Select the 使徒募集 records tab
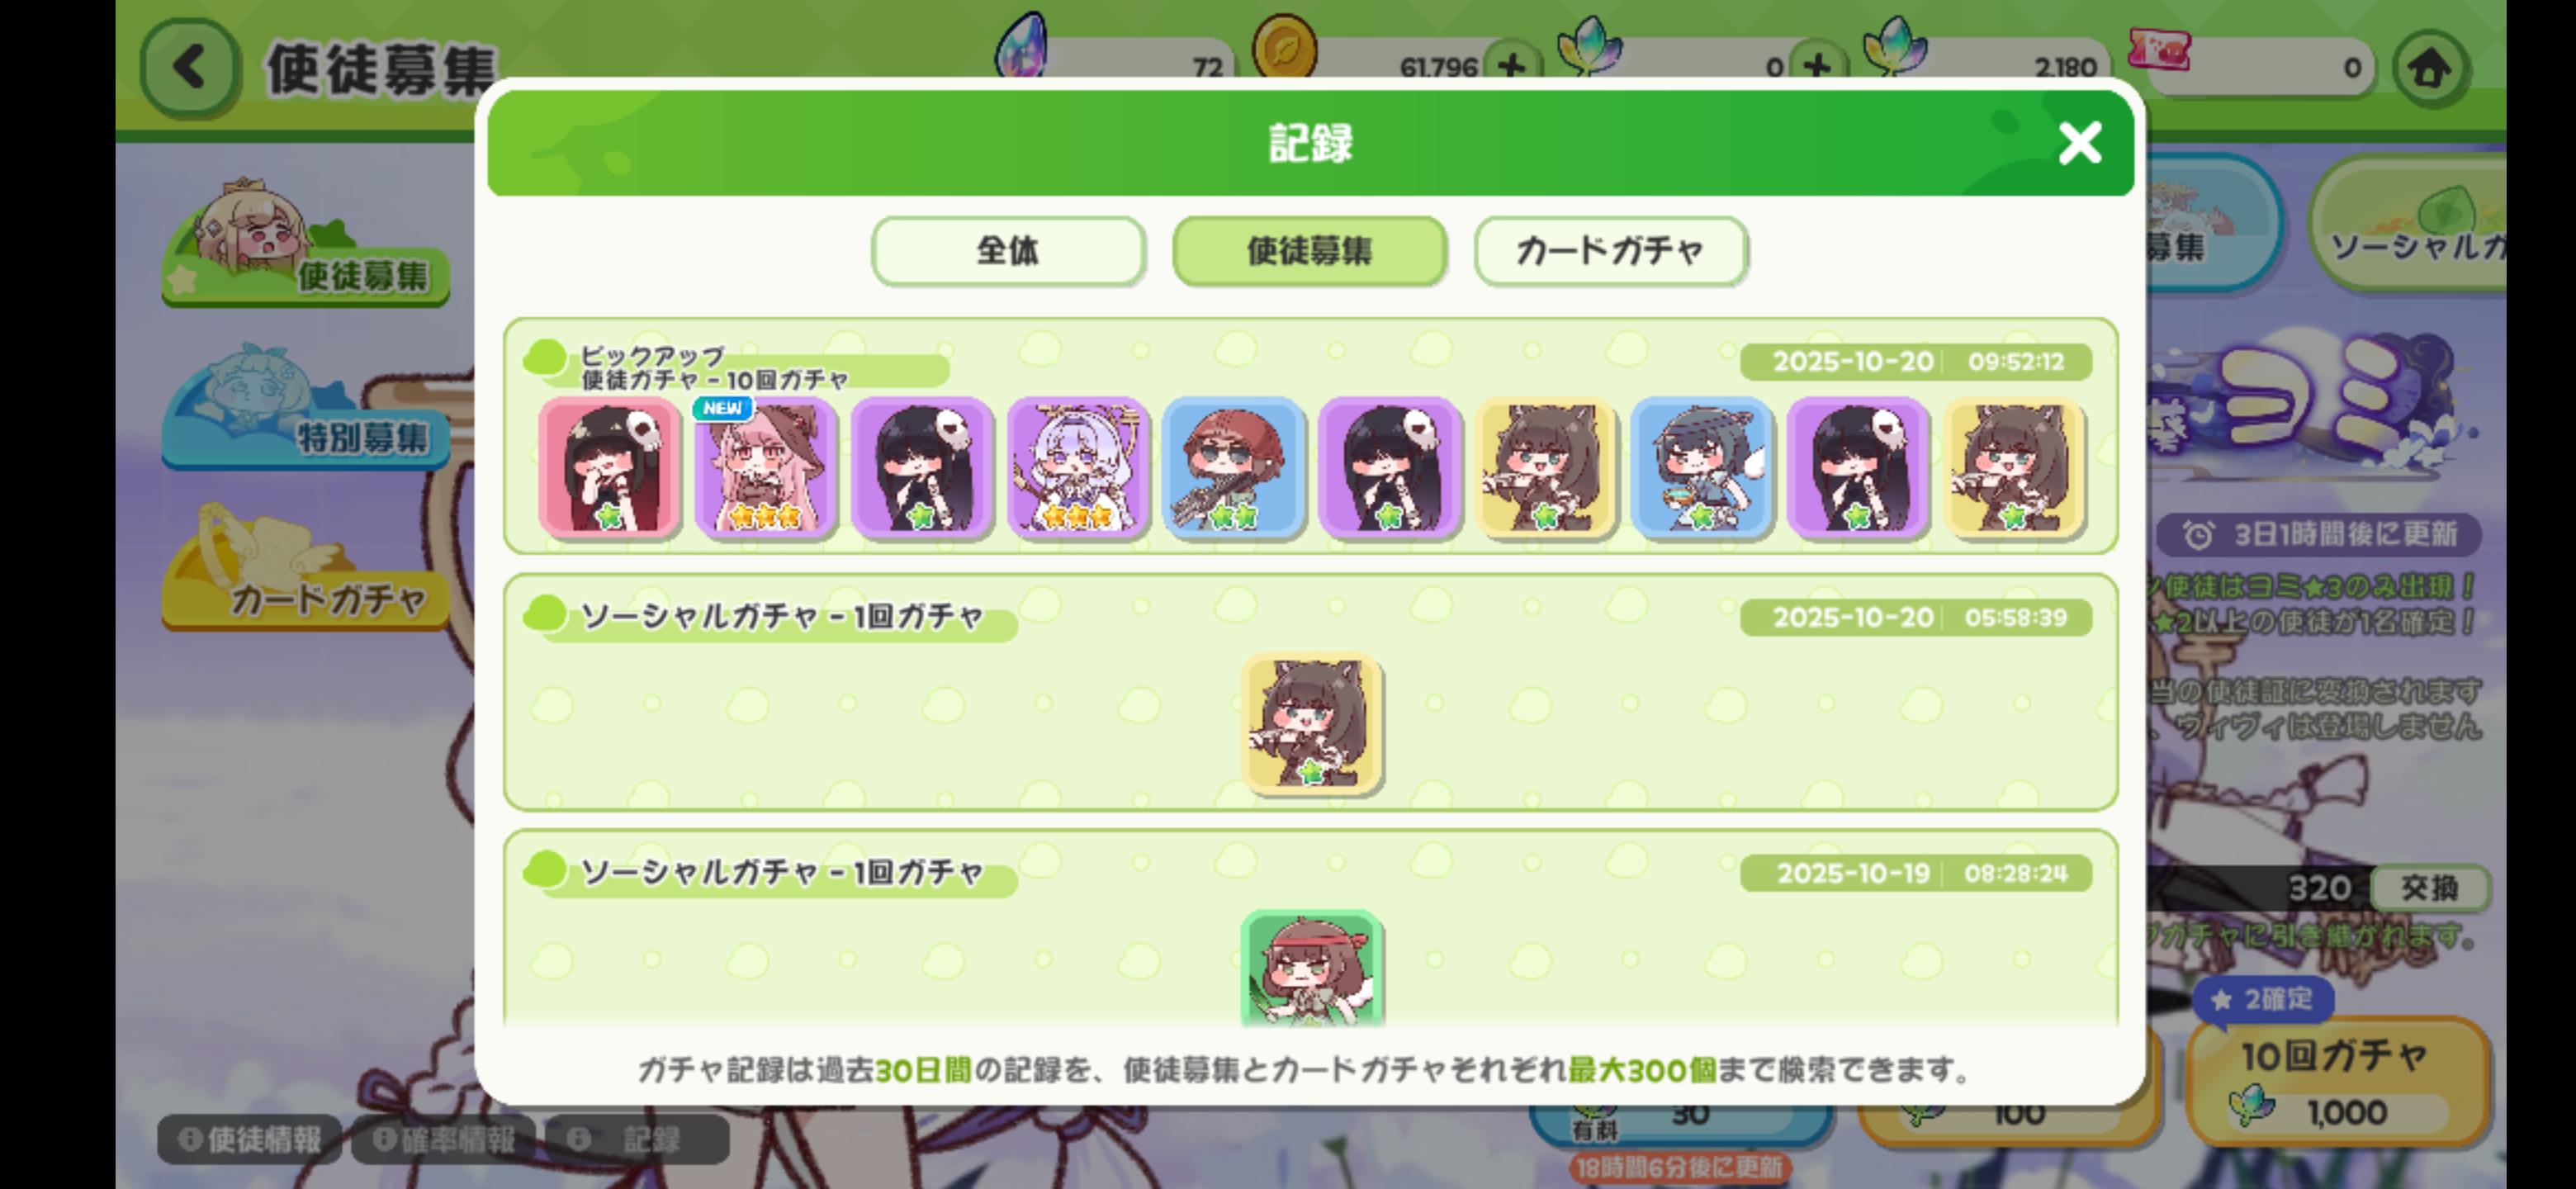Image resolution: width=2576 pixels, height=1189 pixels. tap(1309, 251)
